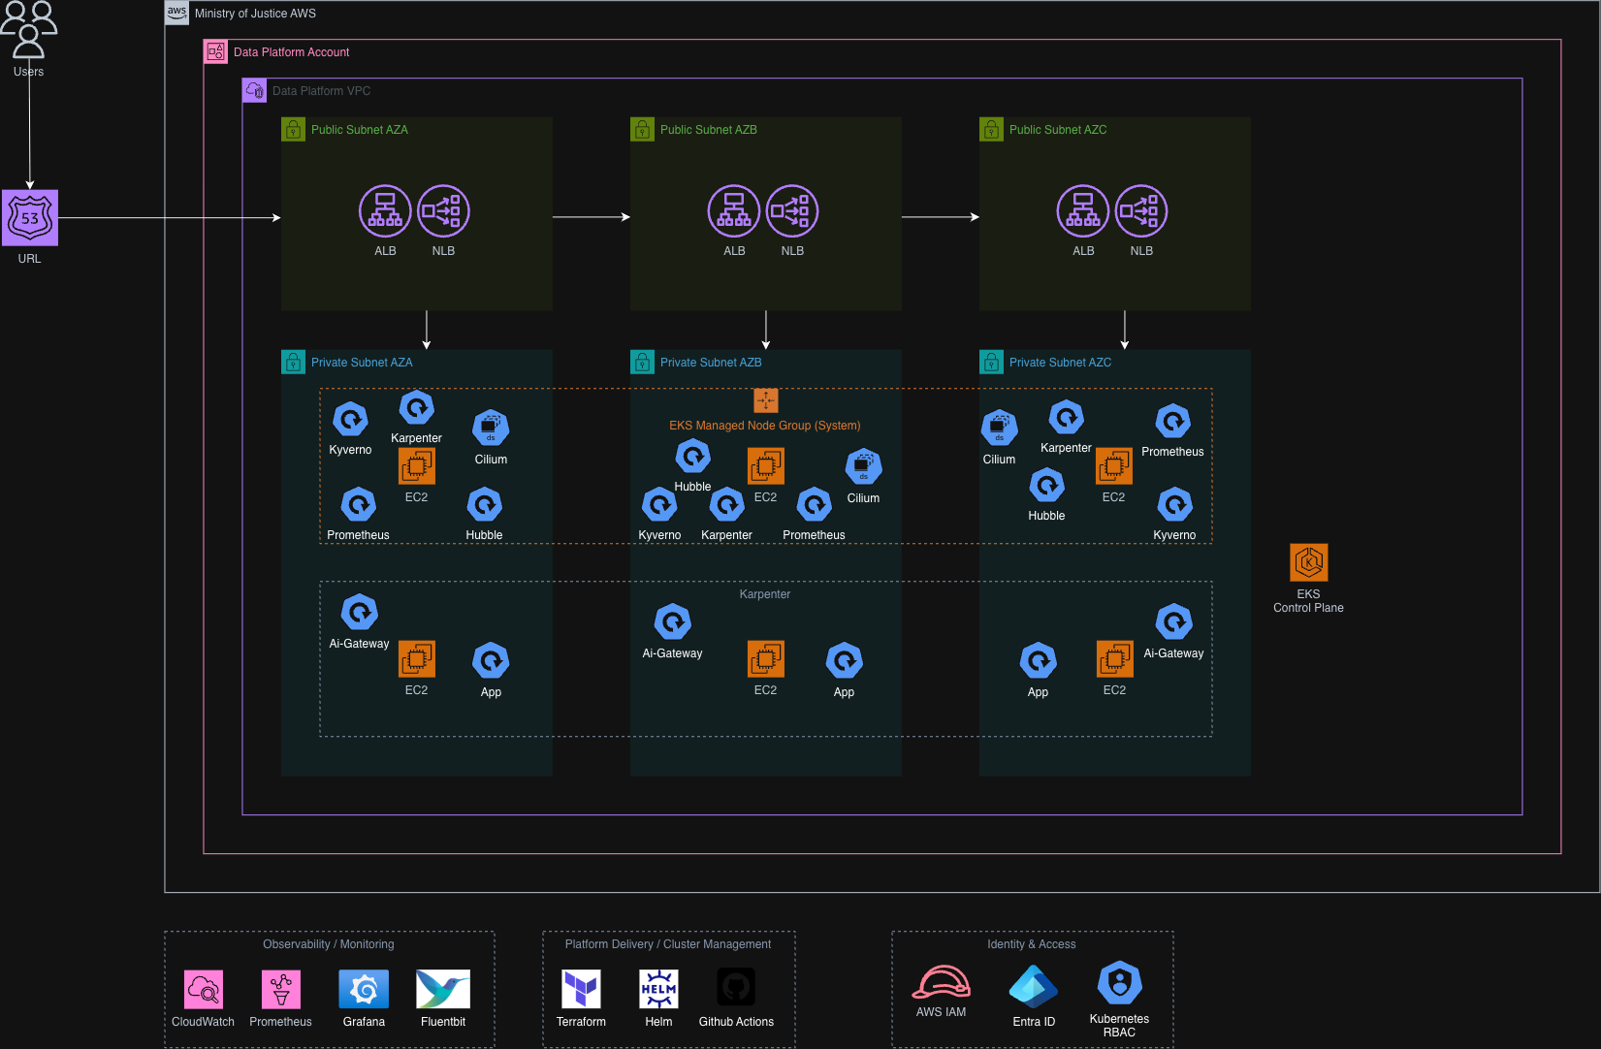Click the Terraform icon
1601x1049 pixels.
click(x=581, y=989)
